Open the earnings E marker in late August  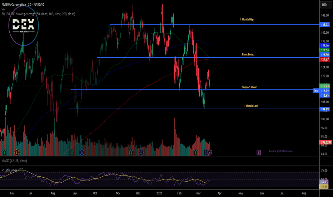(x=72, y=153)
